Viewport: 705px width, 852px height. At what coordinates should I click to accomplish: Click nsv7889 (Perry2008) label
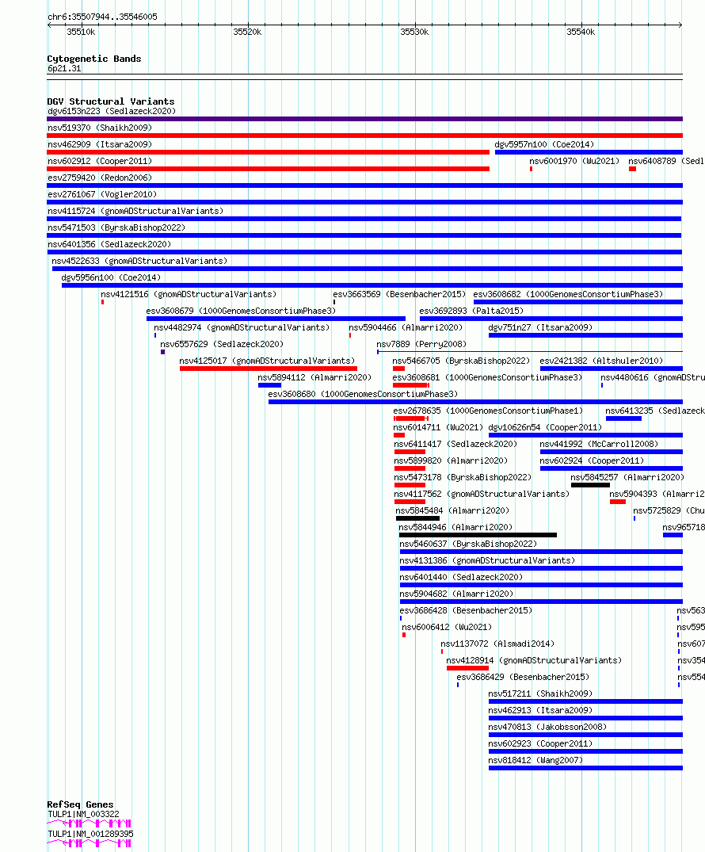(421, 344)
